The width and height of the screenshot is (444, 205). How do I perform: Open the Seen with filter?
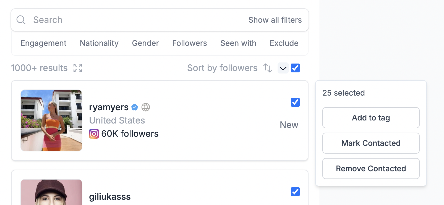[x=238, y=43]
